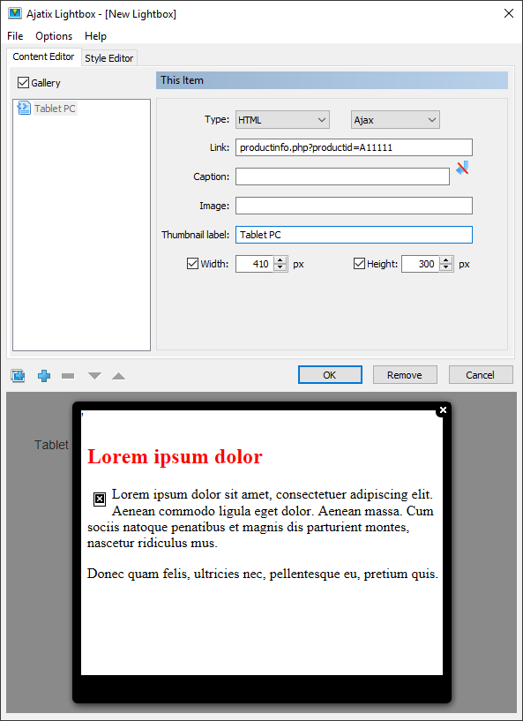Screen dimensions: 523x721
Task: Click the red Lorem ipsum dolor heading
Action: [175, 456]
